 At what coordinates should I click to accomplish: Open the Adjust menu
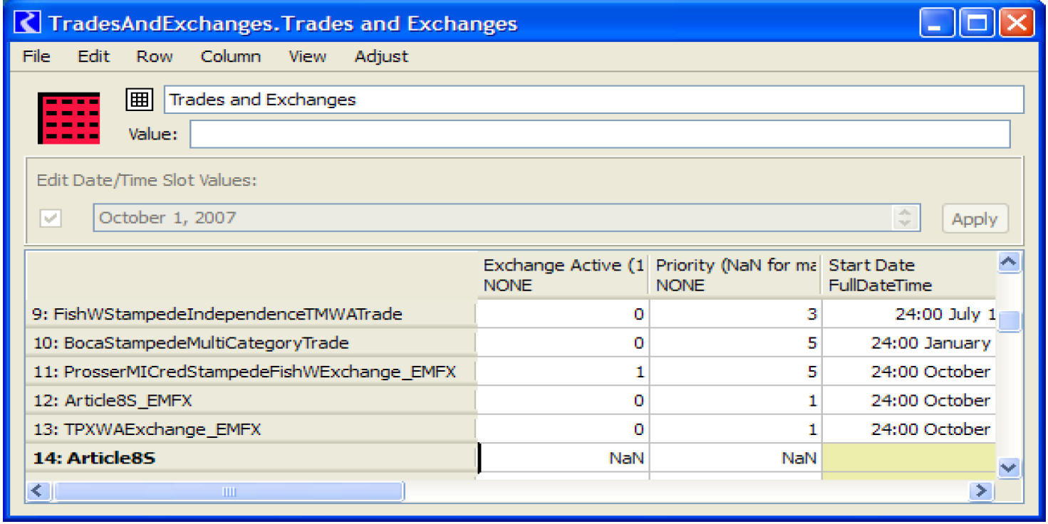point(381,56)
